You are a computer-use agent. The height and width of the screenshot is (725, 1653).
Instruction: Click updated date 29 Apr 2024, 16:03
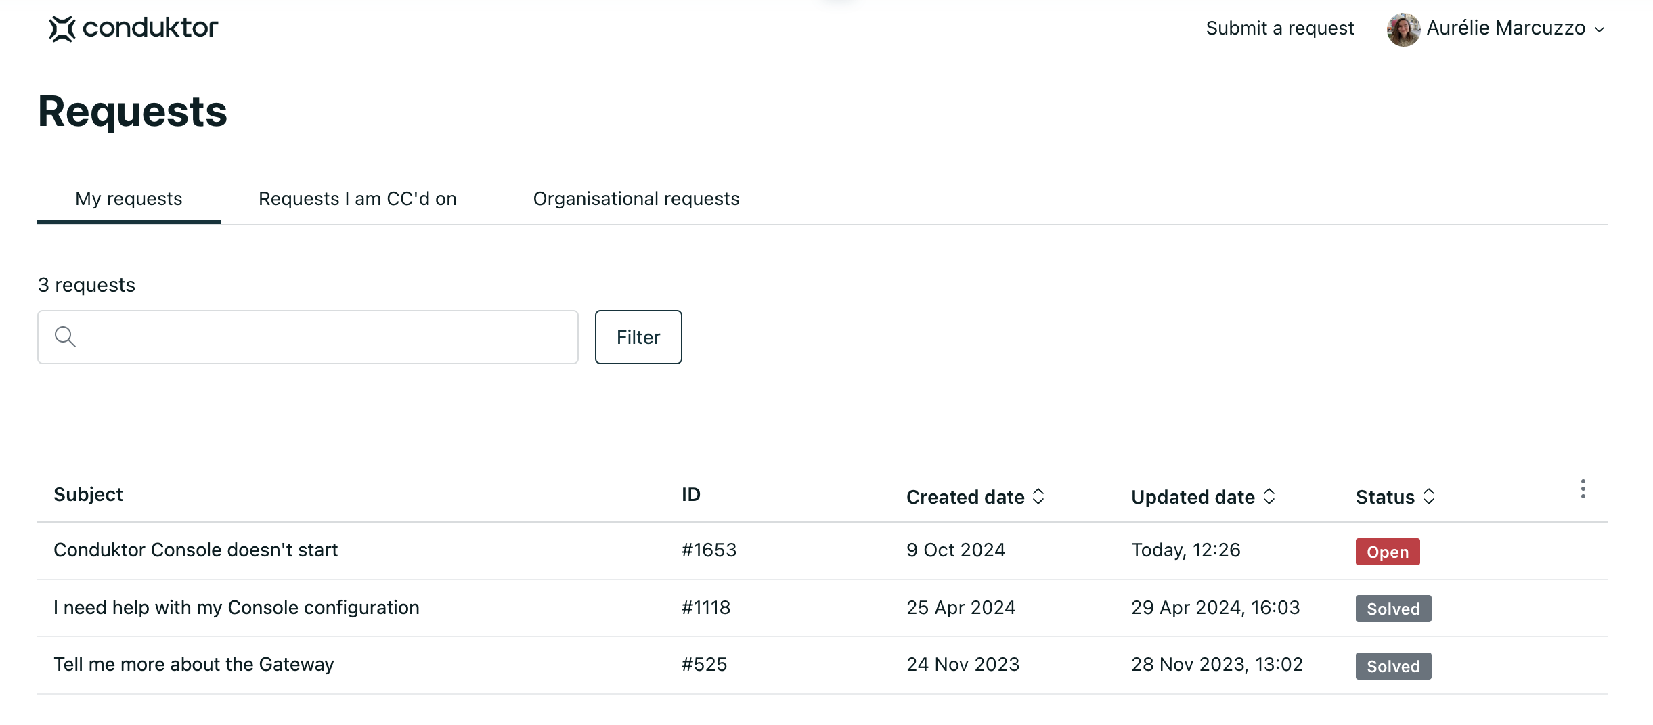(x=1216, y=607)
